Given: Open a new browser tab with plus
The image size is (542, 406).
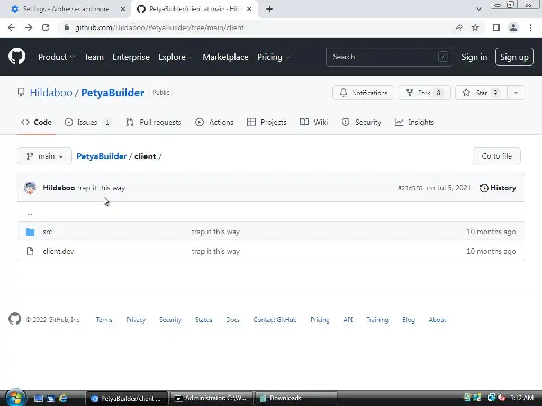Looking at the screenshot, I should [269, 9].
